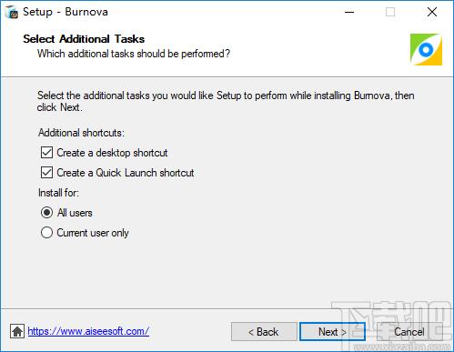Minimize the Setup - Burnova window
Image resolution: width=454 pixels, height=352 pixels.
349,12
